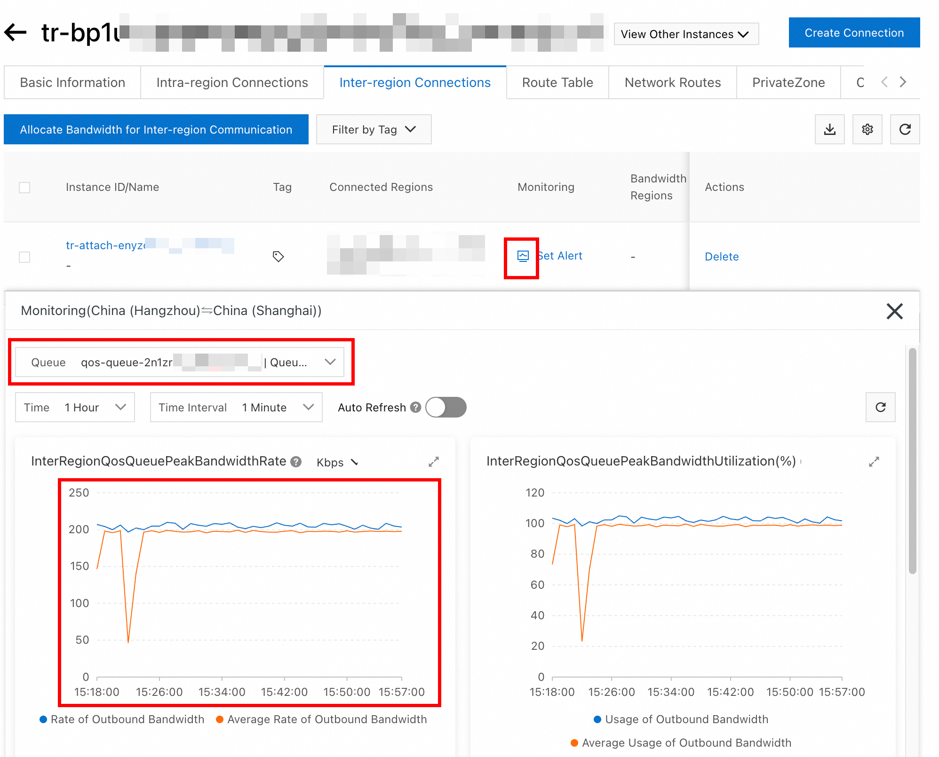Tick the checkbox for the tr-attach row
Viewport: 939px width, 757px height.
(24, 257)
